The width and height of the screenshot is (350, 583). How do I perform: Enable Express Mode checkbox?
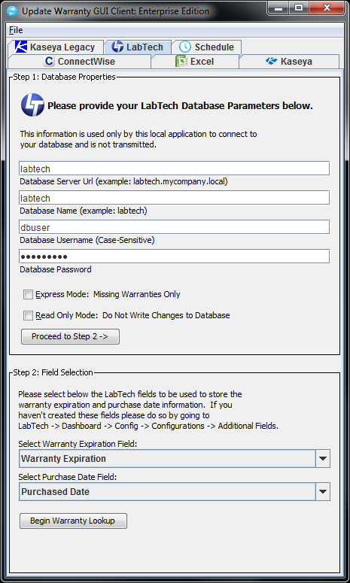[x=29, y=295]
